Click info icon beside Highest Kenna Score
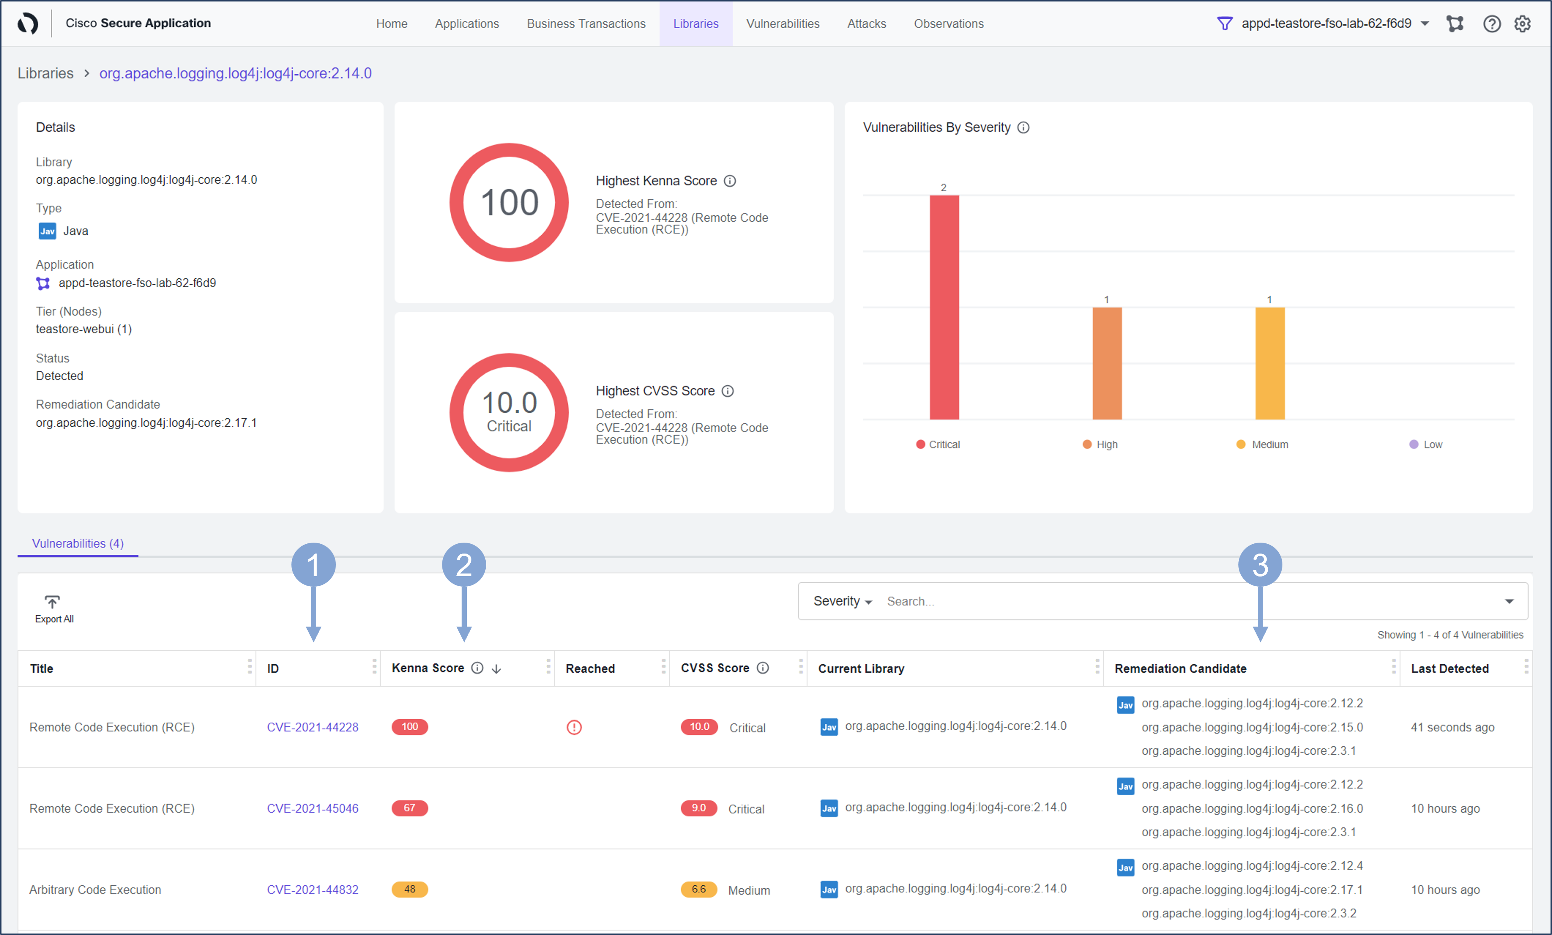Screen dimensions: 1552x935 pos(729,181)
